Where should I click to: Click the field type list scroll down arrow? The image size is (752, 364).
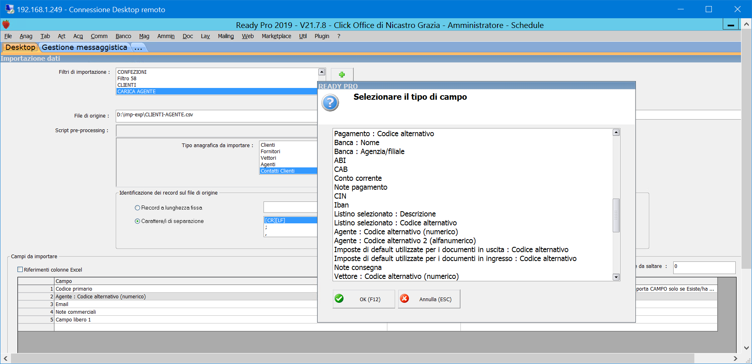(616, 277)
